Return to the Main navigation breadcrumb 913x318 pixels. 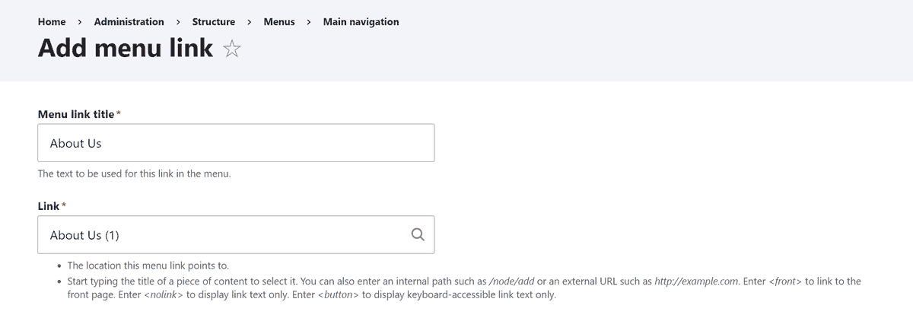[x=361, y=22]
